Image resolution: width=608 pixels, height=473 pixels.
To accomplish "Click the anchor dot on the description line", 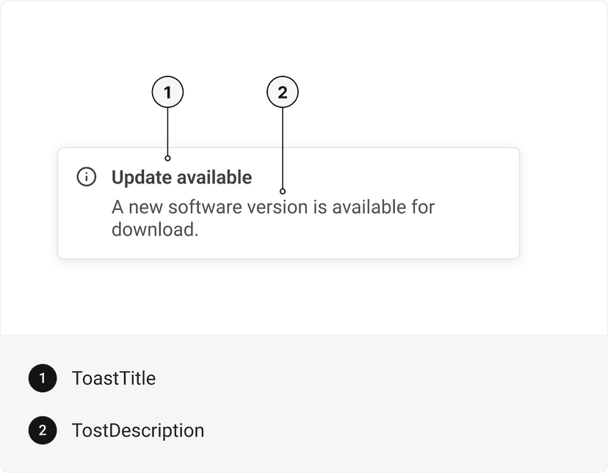I will pyautogui.click(x=283, y=191).
